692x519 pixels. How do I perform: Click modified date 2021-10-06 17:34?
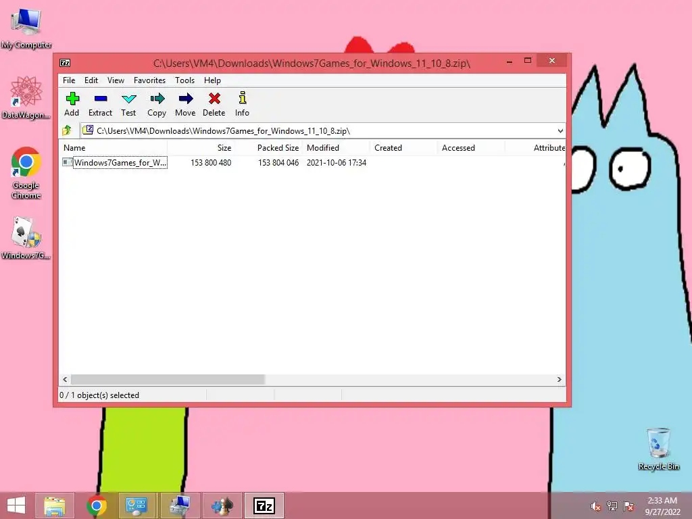click(x=337, y=162)
